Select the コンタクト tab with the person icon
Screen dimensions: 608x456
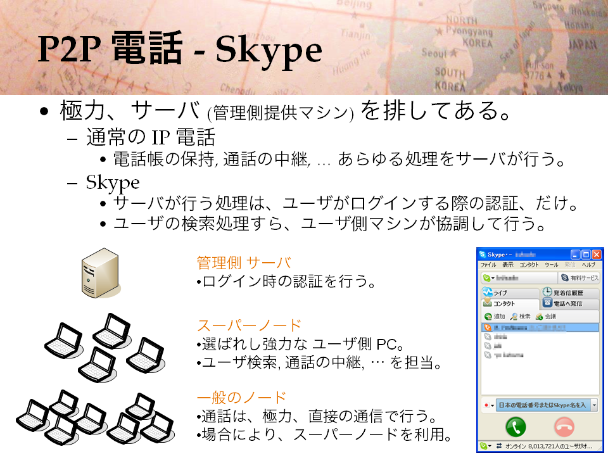coord(510,303)
